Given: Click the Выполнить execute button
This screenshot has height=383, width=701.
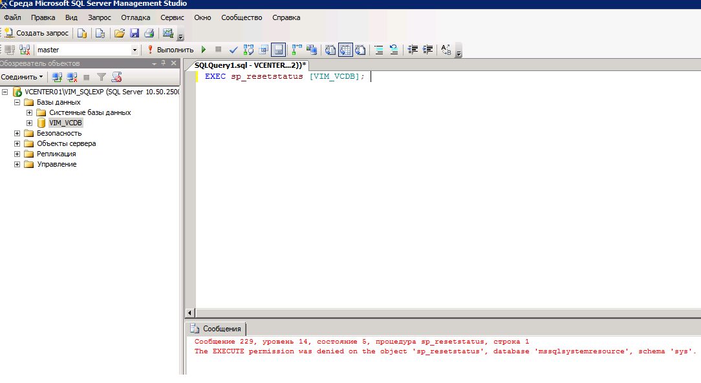Looking at the screenshot, I should click(170, 50).
